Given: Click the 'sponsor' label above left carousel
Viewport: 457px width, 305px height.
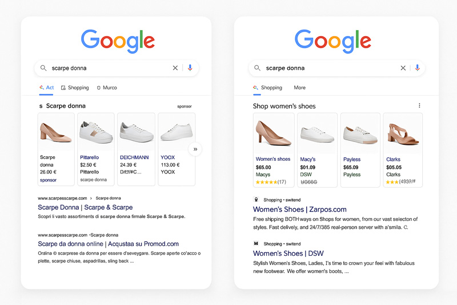Looking at the screenshot, I should [185, 106].
